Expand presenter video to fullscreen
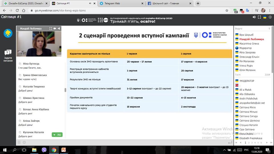This screenshot has width=274, height=154. pos(51,29)
